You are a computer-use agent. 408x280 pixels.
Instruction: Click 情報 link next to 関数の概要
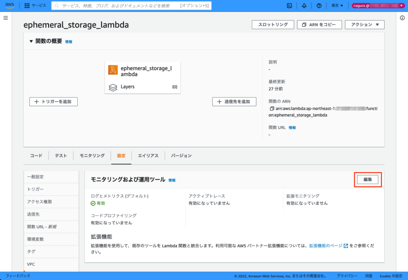(69, 42)
